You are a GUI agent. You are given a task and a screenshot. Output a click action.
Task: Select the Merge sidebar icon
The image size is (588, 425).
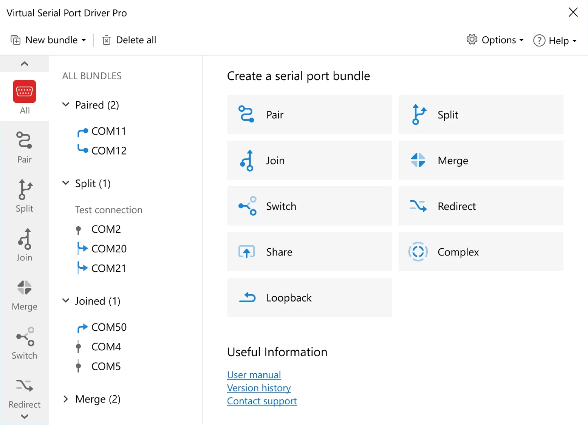pyautogui.click(x=24, y=294)
